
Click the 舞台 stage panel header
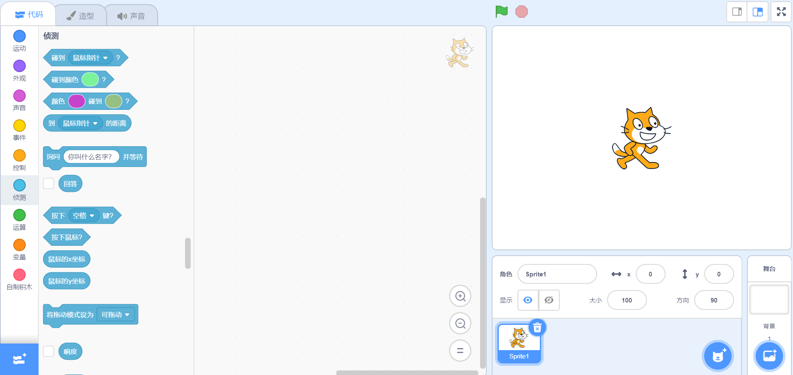[769, 269]
